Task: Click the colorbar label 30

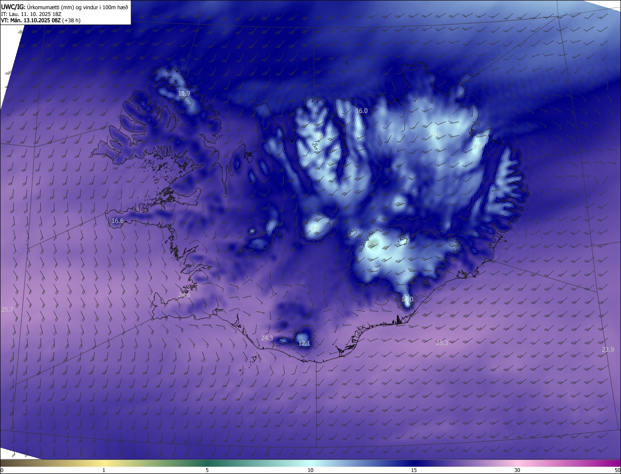Action: coord(517,470)
